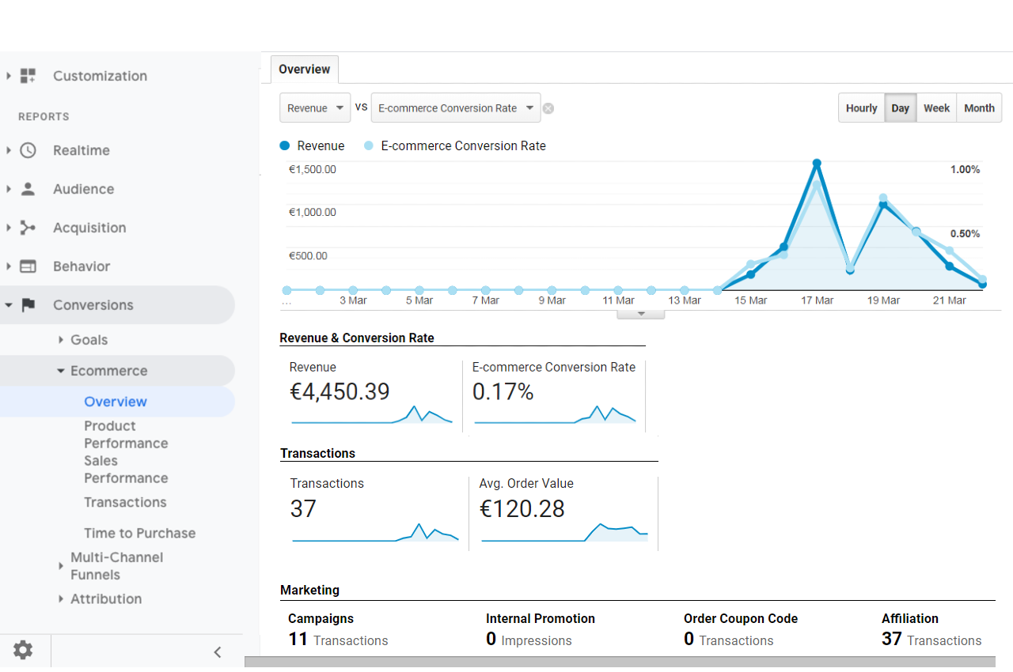Click the 17 Mar revenue peak point

[817, 164]
